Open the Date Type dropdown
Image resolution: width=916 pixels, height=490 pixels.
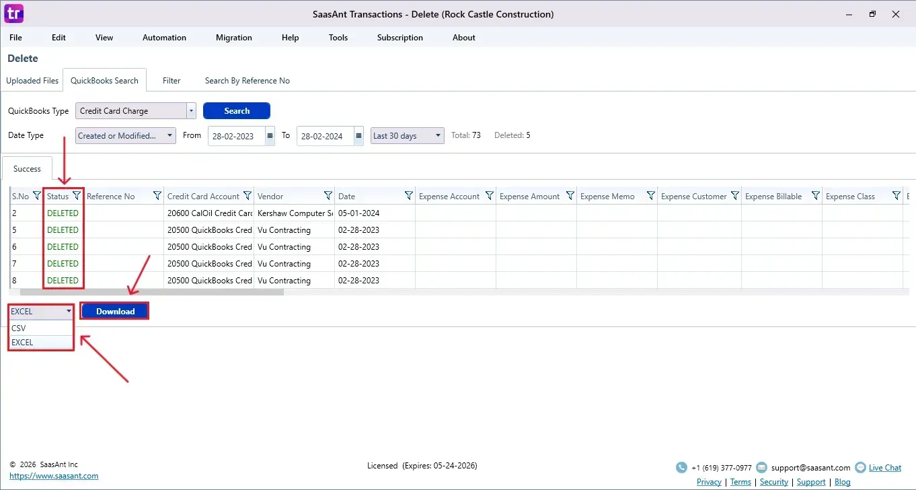(126, 135)
